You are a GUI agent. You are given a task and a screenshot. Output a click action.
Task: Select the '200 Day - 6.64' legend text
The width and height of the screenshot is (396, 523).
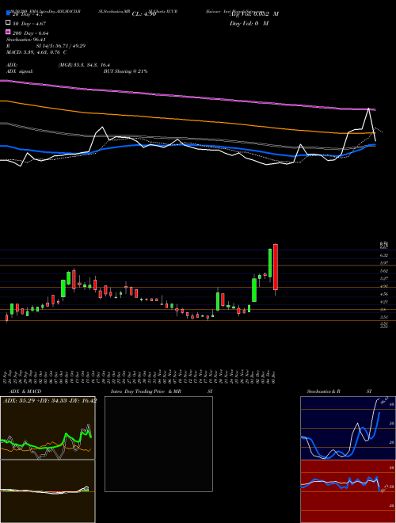coord(31,33)
